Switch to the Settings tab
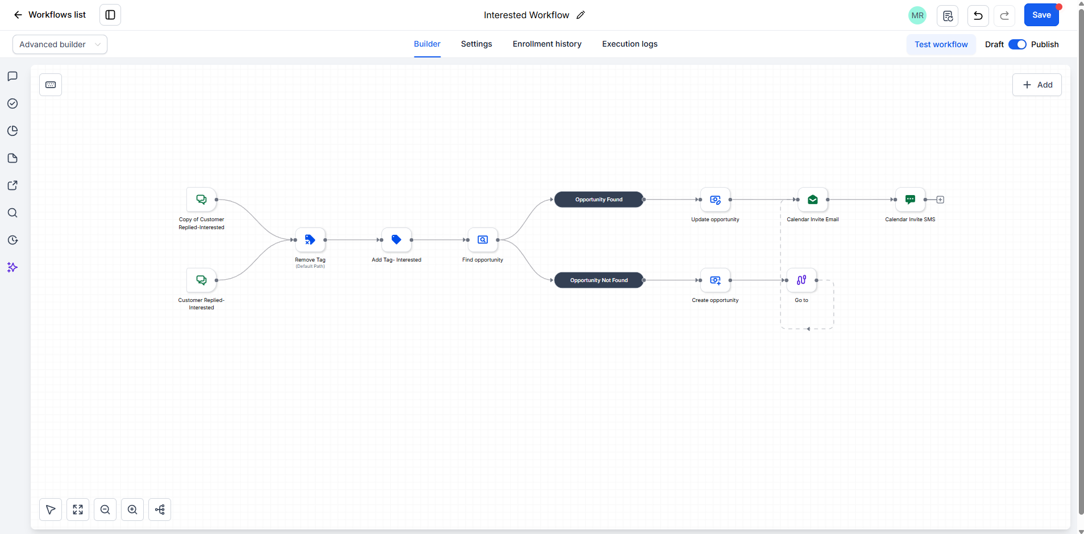 point(476,44)
